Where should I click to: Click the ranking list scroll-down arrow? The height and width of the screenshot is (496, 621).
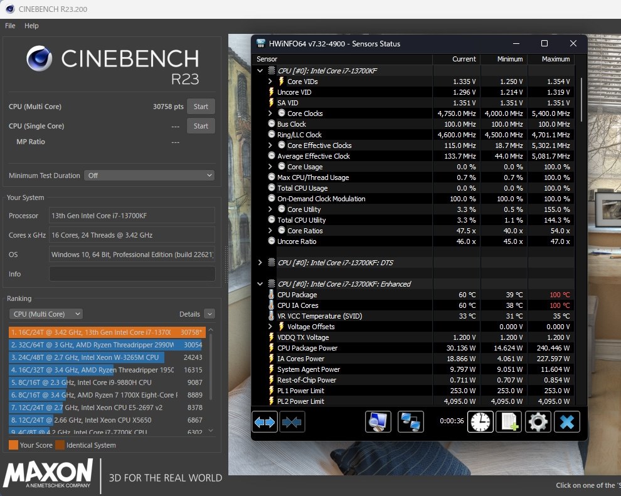click(211, 430)
